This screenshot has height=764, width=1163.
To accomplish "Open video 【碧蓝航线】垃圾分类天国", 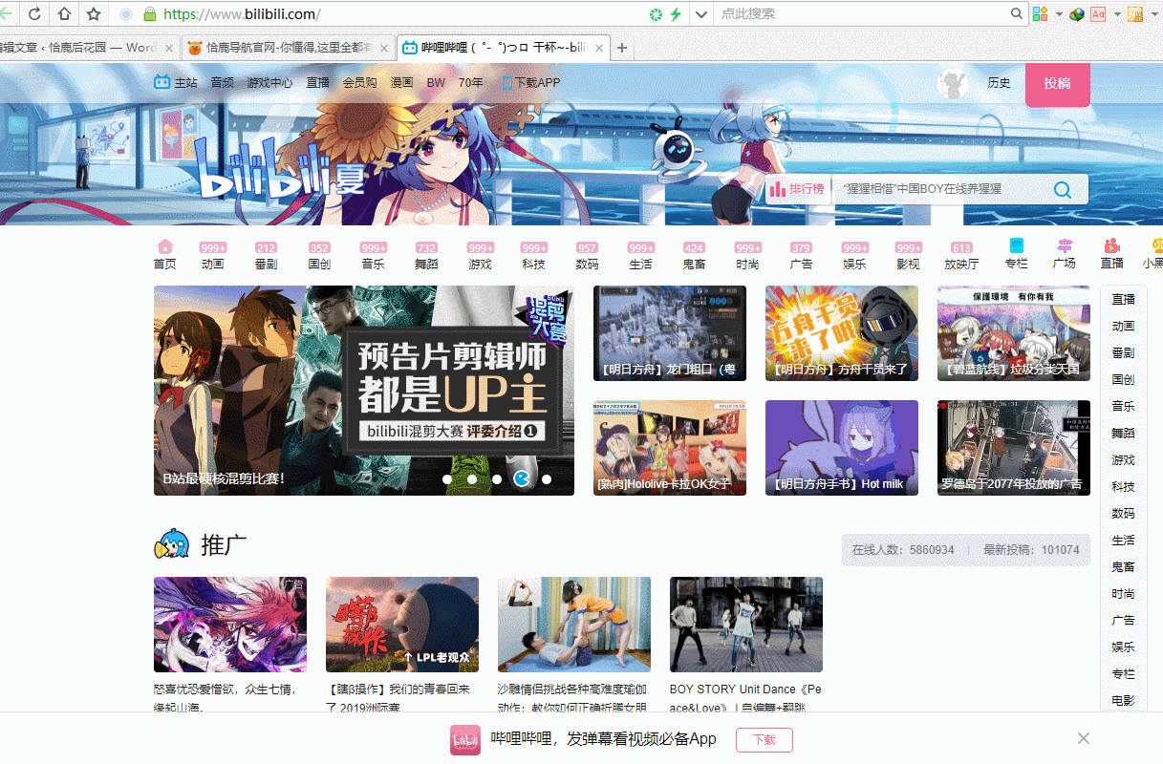I will point(1013,333).
